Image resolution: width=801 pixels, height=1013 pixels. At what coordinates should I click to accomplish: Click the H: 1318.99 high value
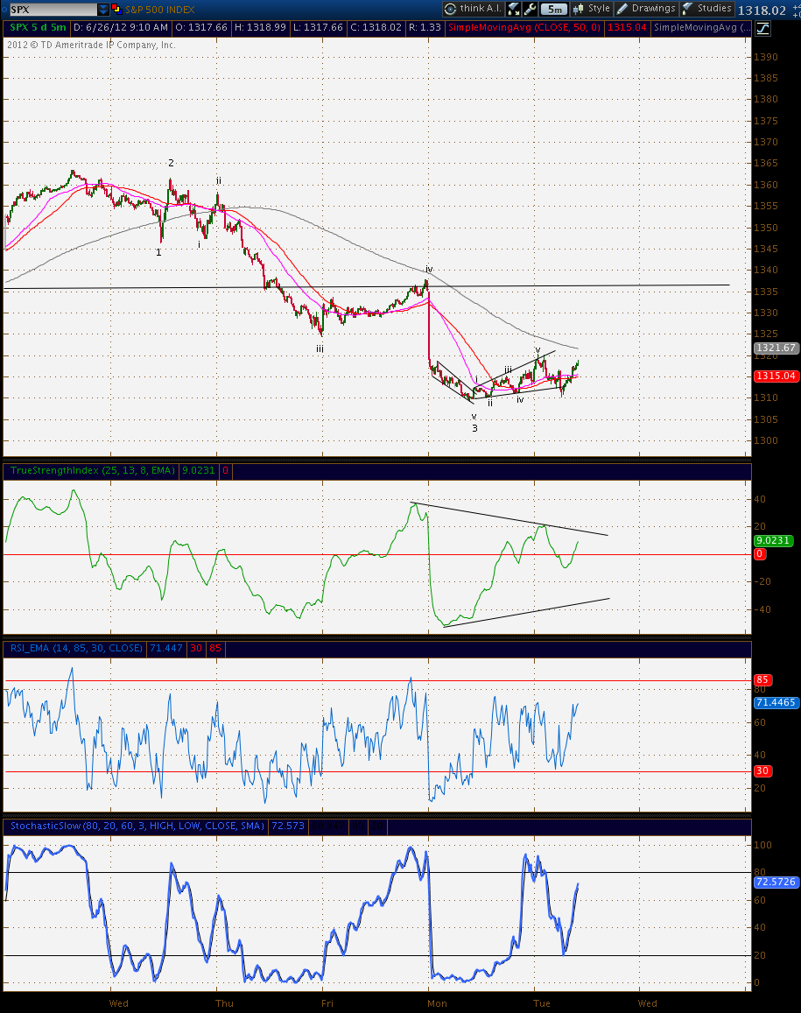tap(260, 28)
